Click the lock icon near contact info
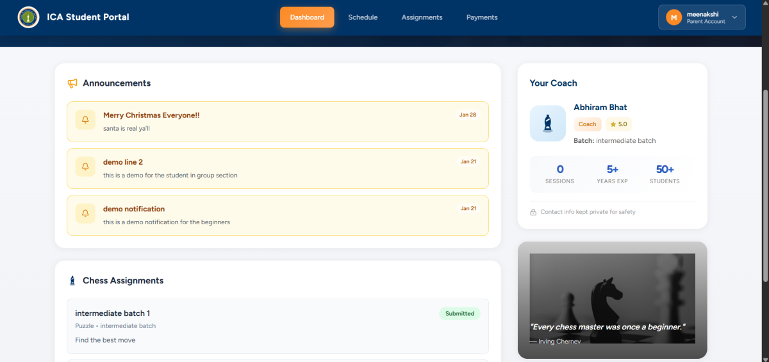 533,212
